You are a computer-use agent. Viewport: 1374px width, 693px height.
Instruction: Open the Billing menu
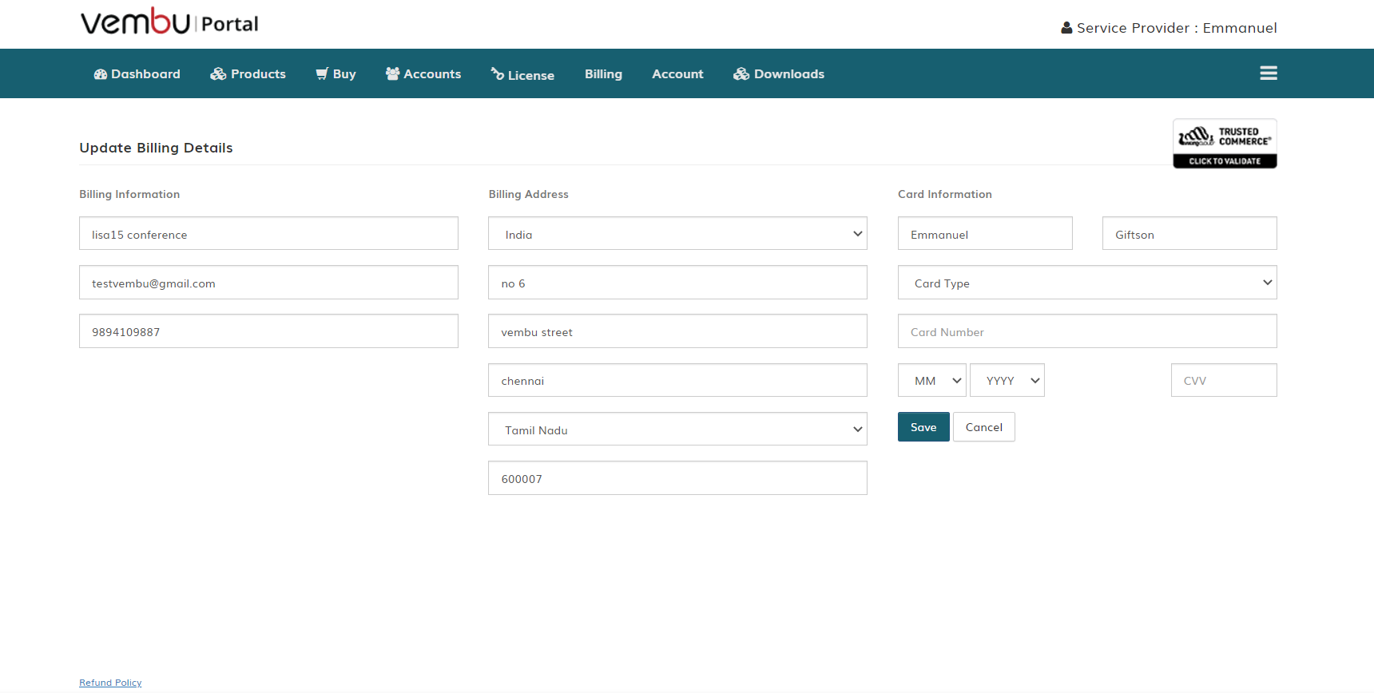[x=603, y=74]
